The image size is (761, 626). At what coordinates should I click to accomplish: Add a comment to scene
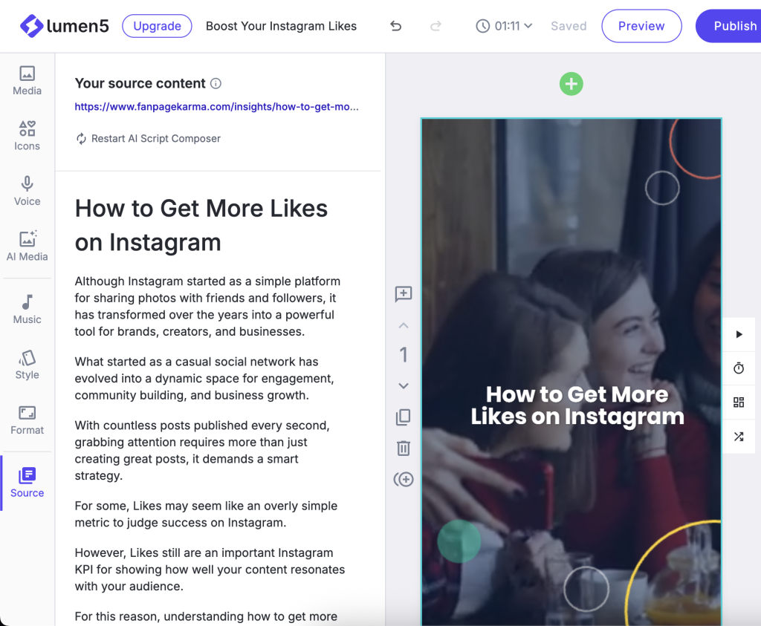[403, 294]
